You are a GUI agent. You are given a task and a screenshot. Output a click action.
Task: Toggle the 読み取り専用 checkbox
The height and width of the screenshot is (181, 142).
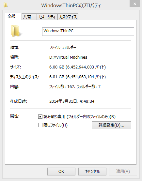coord(40,116)
